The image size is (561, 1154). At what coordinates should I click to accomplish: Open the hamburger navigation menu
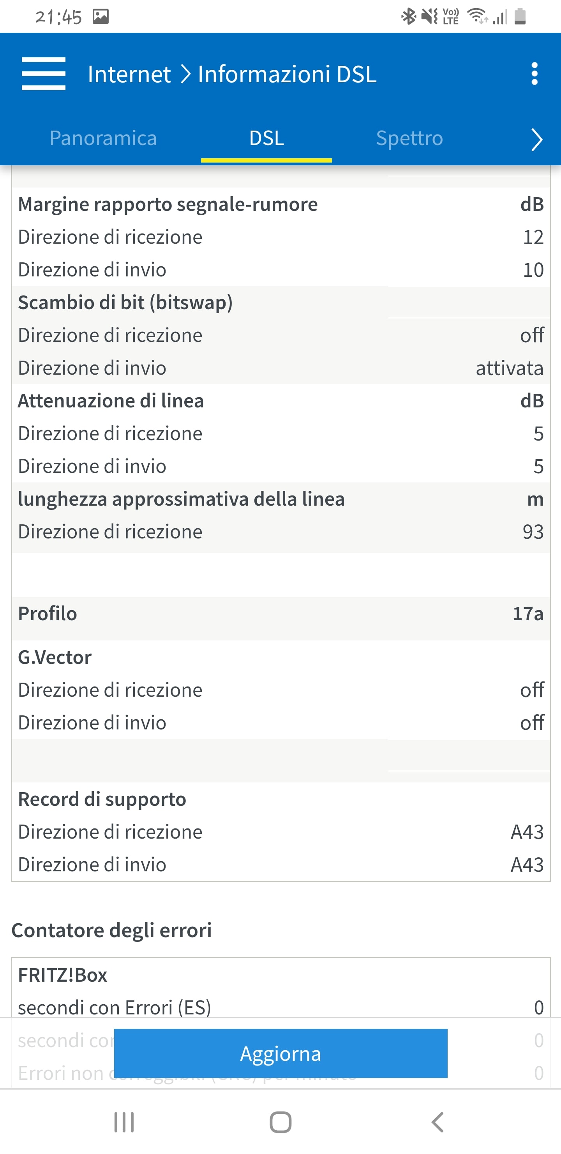(x=43, y=73)
